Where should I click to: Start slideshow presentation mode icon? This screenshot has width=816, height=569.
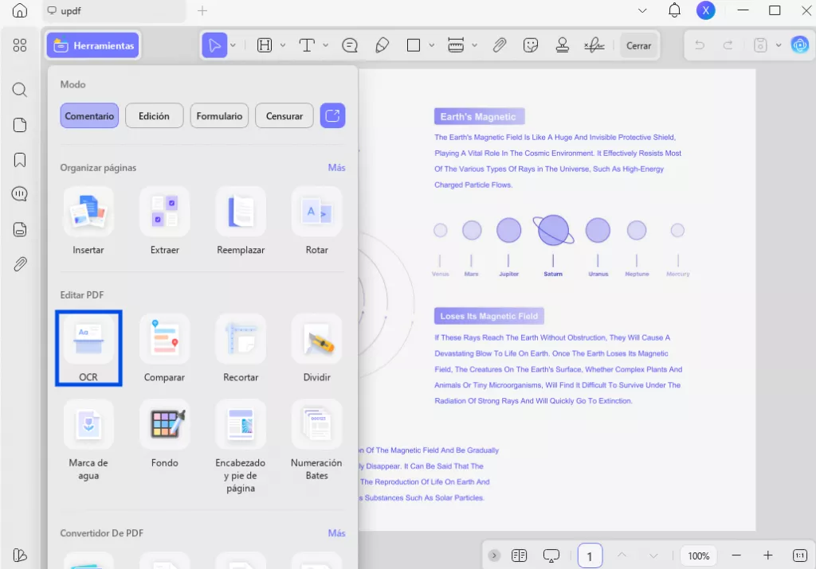click(551, 555)
